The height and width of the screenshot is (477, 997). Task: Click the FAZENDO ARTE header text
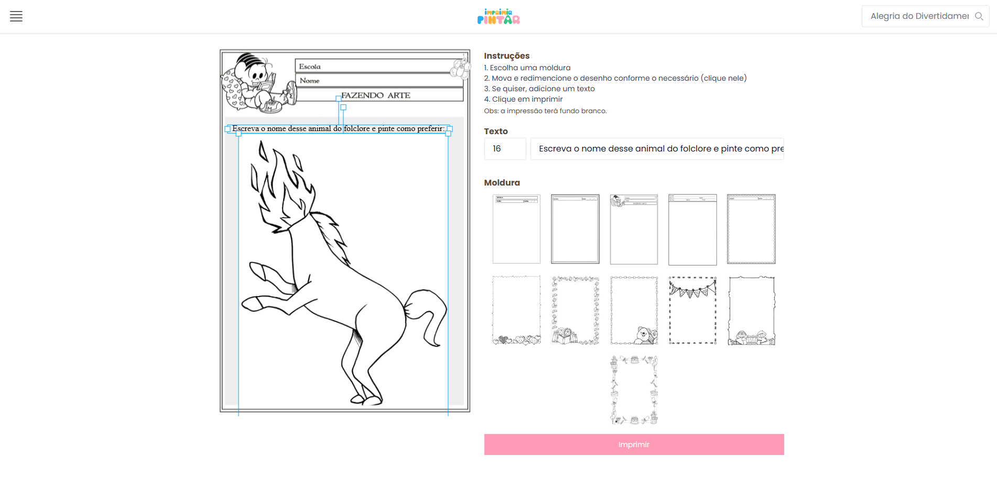click(375, 95)
